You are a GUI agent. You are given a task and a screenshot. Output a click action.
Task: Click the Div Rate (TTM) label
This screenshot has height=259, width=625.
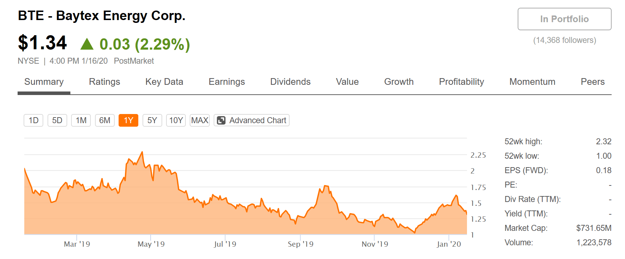532,199
